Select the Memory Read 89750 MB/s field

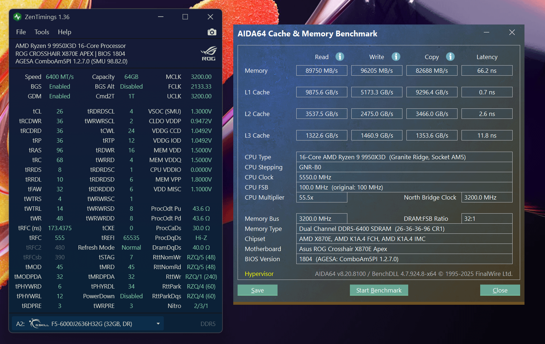click(x=321, y=71)
